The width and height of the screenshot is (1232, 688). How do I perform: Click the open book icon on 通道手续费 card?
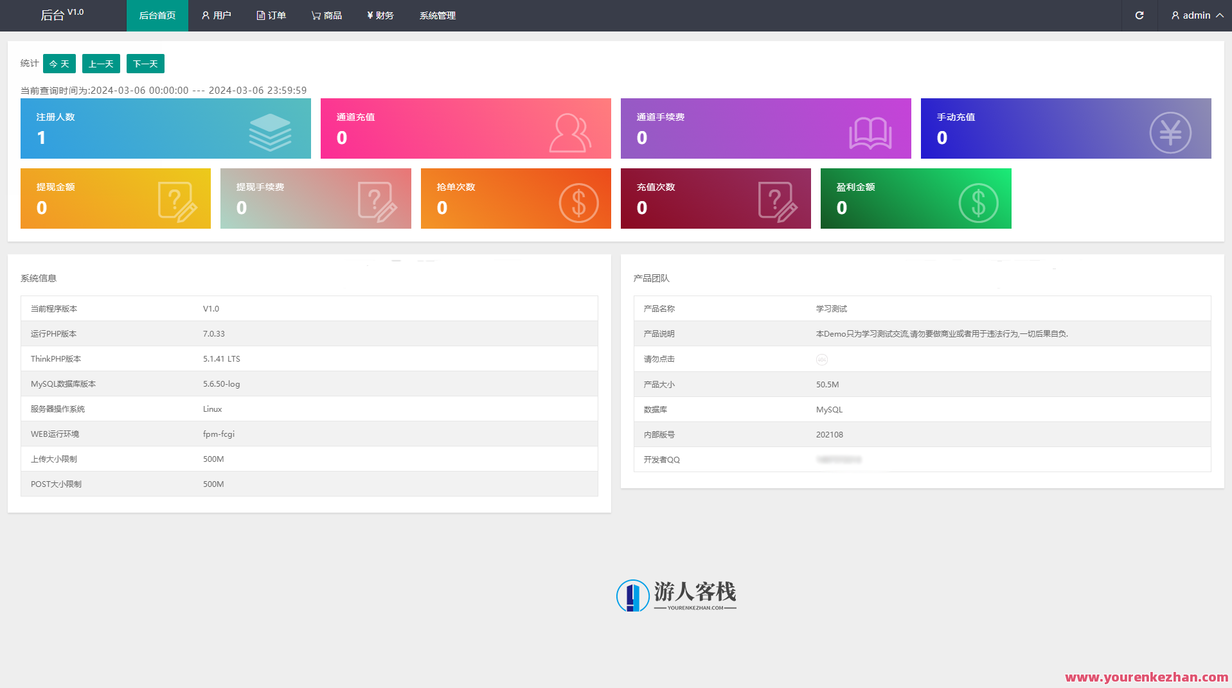pyautogui.click(x=870, y=133)
